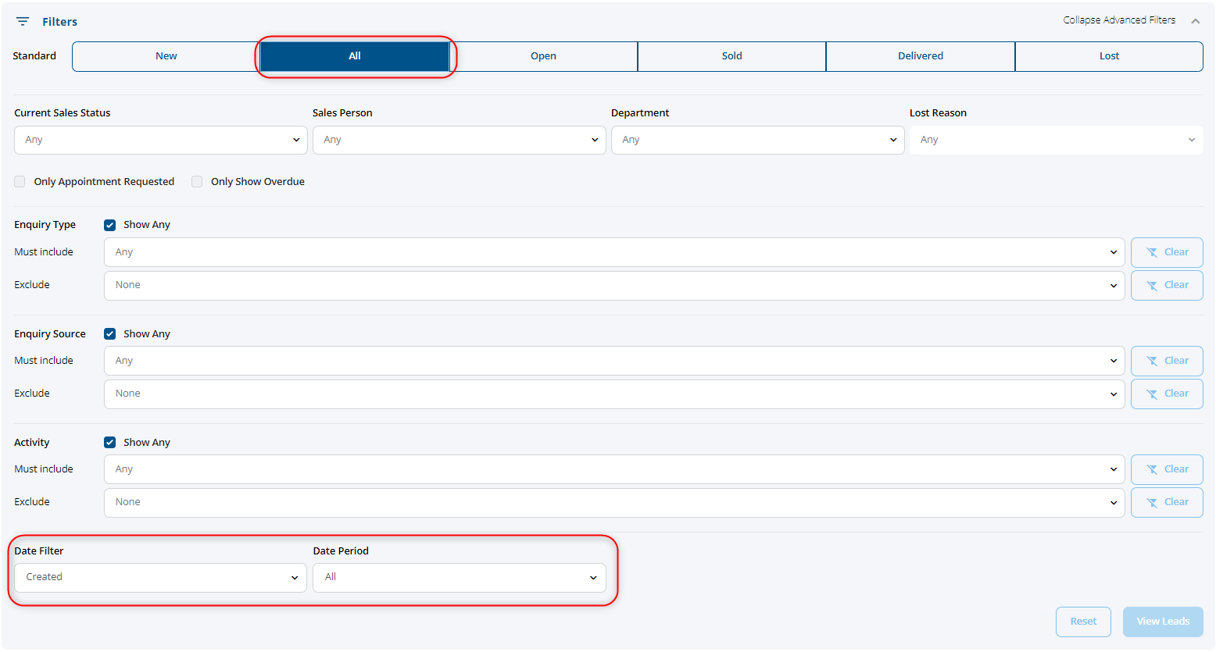Tick Only Appointment Requested checkbox
Screen dimensions: 1216x652
tap(20, 182)
